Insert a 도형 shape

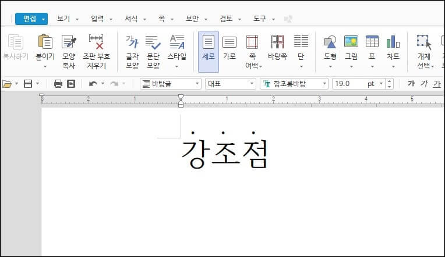pos(330,42)
